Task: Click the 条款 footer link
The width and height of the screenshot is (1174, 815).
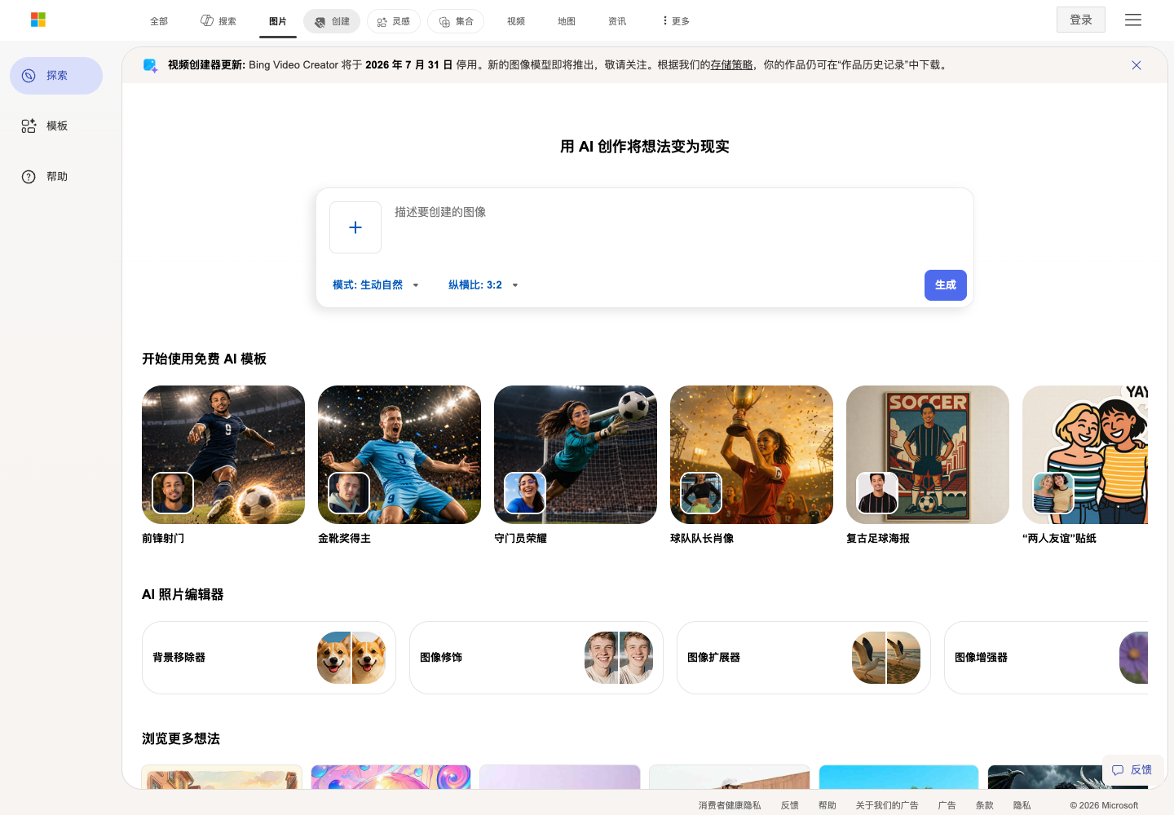Action: [x=985, y=805]
